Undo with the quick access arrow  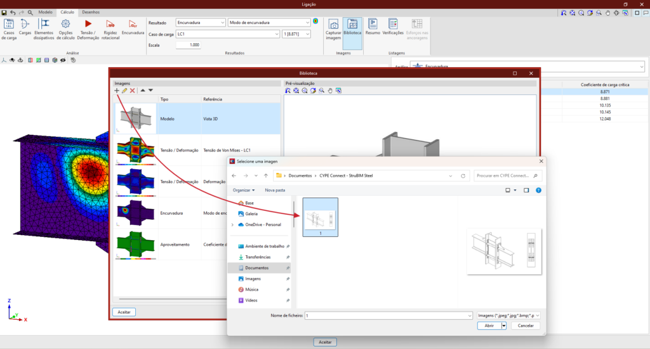(x=13, y=13)
